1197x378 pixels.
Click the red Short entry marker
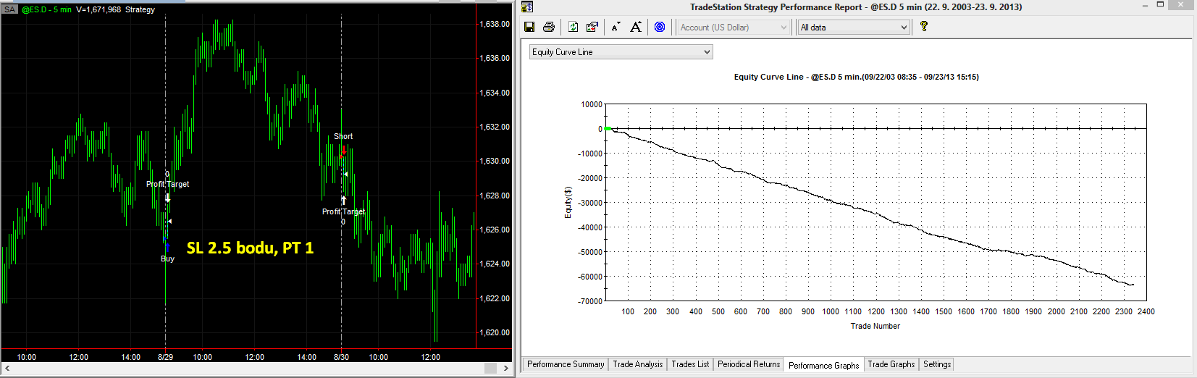pyautogui.click(x=343, y=151)
